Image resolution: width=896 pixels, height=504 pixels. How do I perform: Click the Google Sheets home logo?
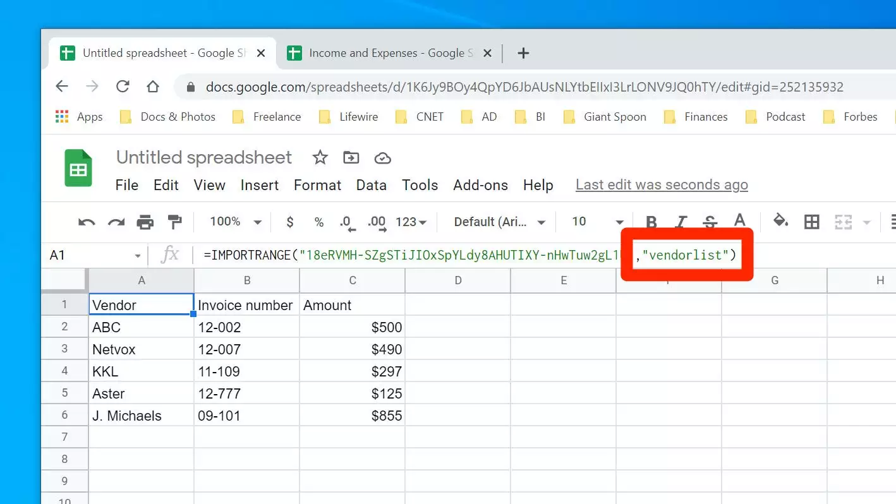(x=78, y=169)
